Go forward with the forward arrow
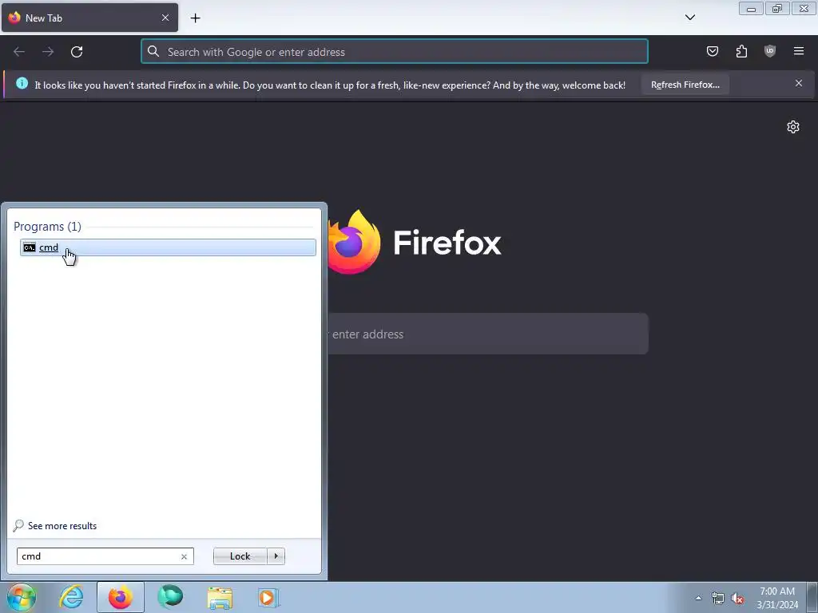 (x=48, y=52)
